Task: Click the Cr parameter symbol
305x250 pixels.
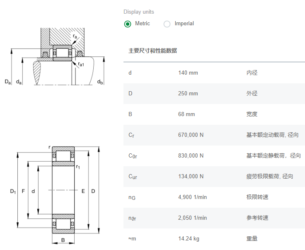Action: point(131,135)
